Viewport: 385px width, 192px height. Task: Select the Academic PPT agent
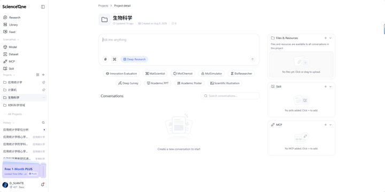[158, 83]
